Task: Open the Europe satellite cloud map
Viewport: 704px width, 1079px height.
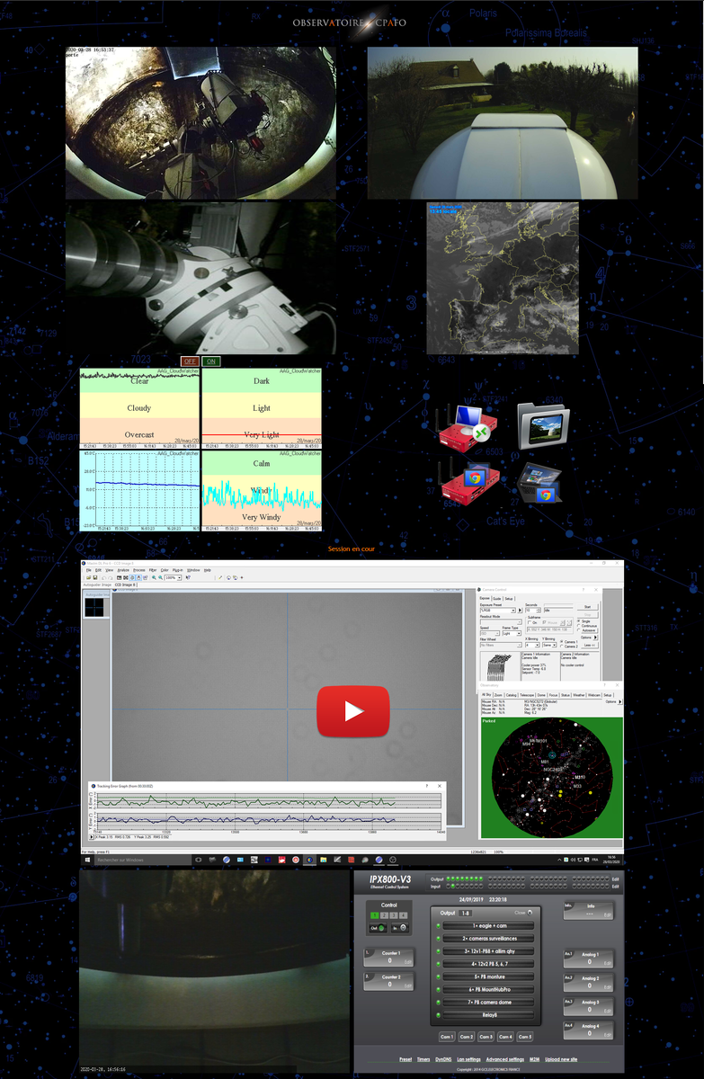Action: pos(503,278)
